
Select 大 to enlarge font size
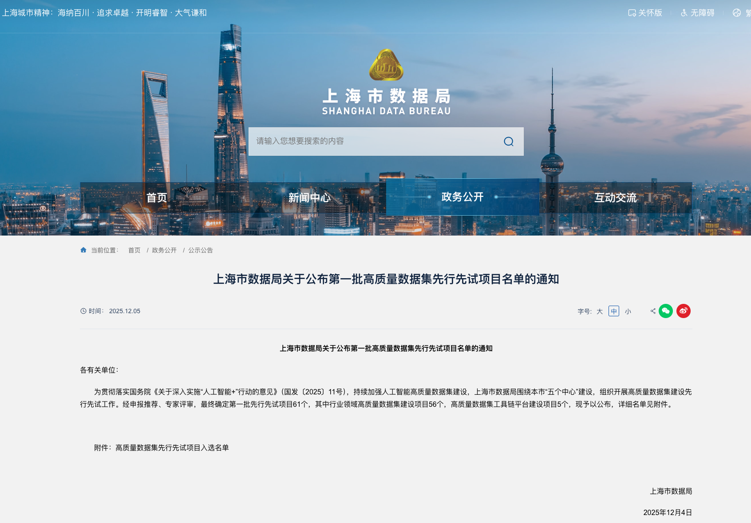599,311
